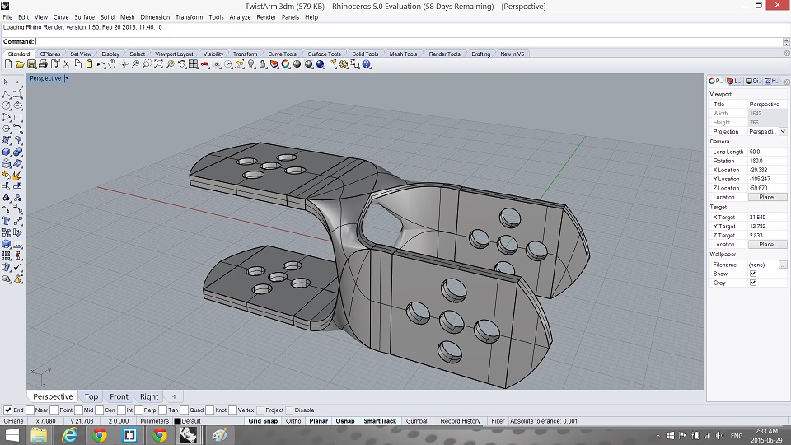The width and height of the screenshot is (791, 445).
Task: Expand the Projection dropdown in properties
Action: click(782, 132)
